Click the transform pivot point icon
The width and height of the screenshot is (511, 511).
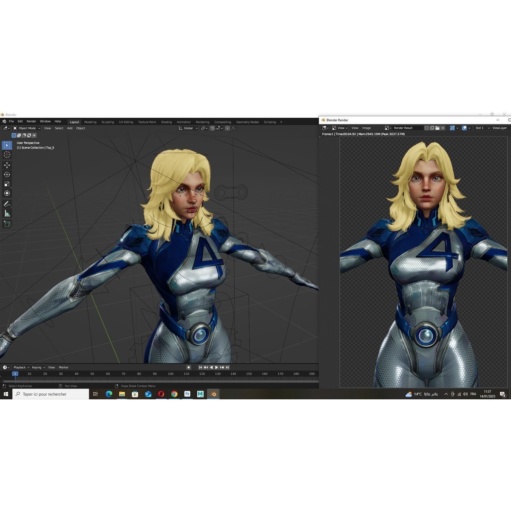pos(204,128)
